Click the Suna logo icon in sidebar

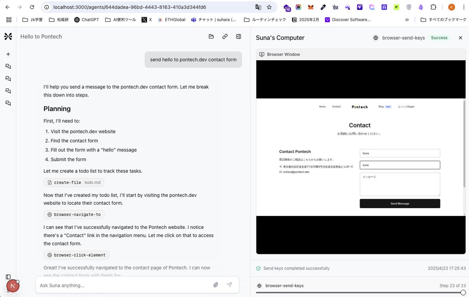8,36
